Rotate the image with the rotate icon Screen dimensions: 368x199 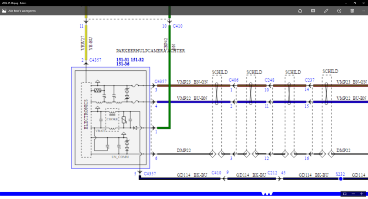tap(339, 10)
